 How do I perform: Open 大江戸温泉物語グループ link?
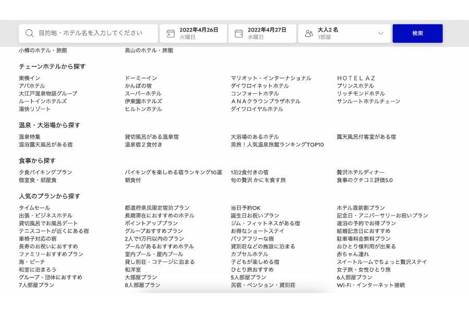(48, 93)
